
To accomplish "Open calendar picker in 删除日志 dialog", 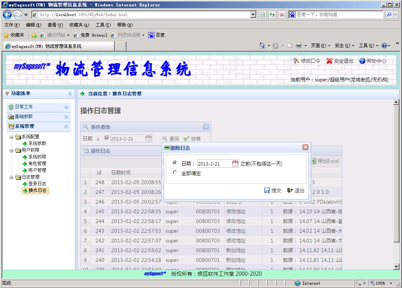I will 235,163.
